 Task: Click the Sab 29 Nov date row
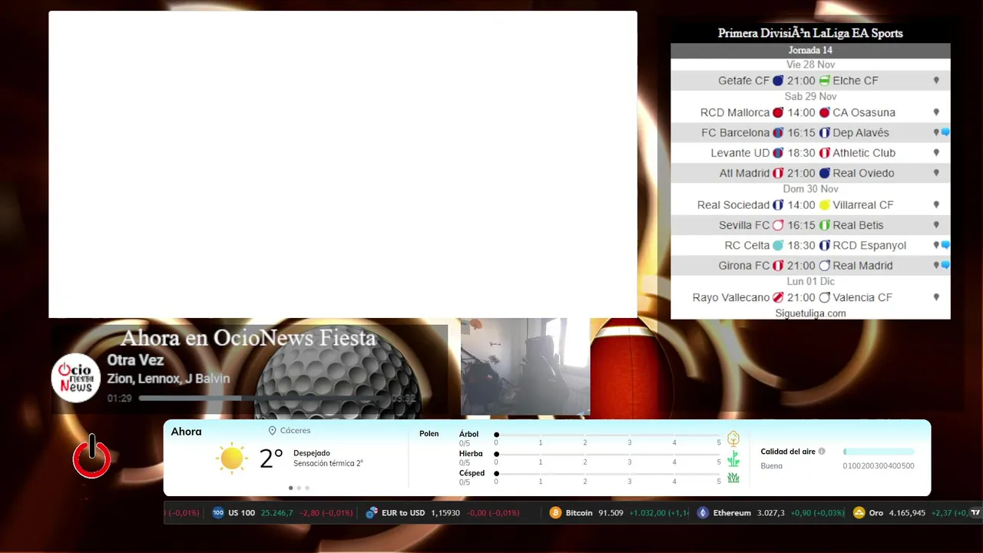810,97
